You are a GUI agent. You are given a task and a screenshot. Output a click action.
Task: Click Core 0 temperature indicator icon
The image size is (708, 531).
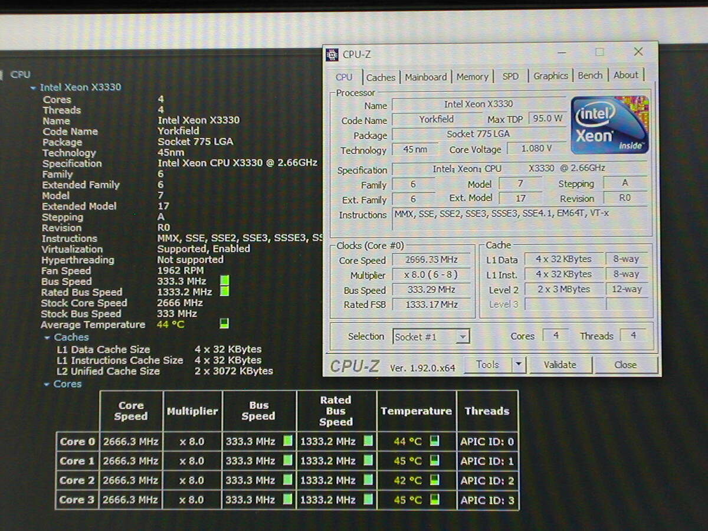pyautogui.click(x=434, y=441)
